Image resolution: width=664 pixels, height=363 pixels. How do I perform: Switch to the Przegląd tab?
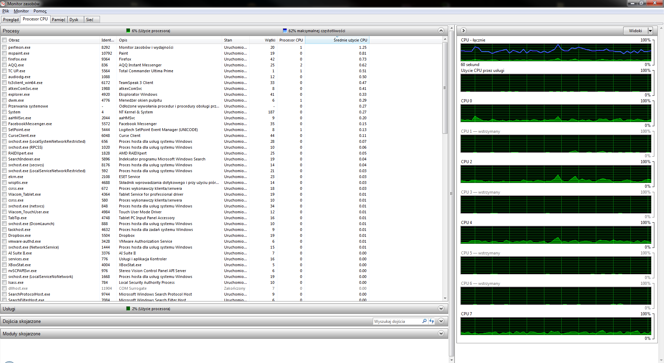pyautogui.click(x=11, y=20)
